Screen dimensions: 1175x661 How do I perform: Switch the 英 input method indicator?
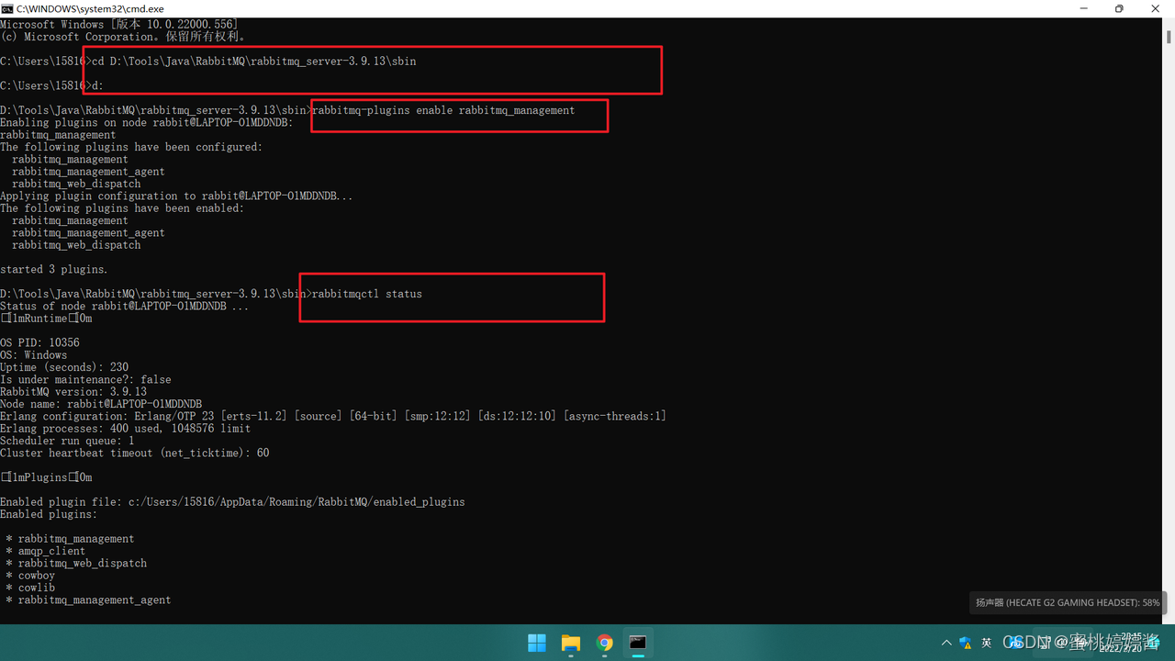(987, 643)
